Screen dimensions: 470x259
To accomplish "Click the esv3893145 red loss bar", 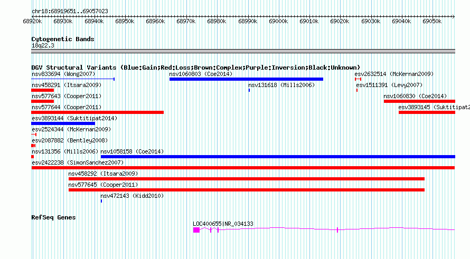I will pyautogui.click(x=427, y=112).
